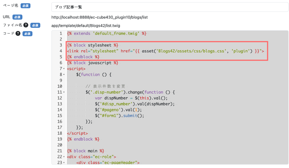Click the $('#pageno').val(1) line

[118, 110]
